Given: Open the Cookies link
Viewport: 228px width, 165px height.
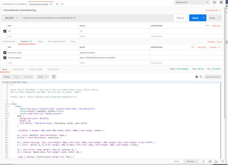Looking at the screenshot, I should coord(211,42).
